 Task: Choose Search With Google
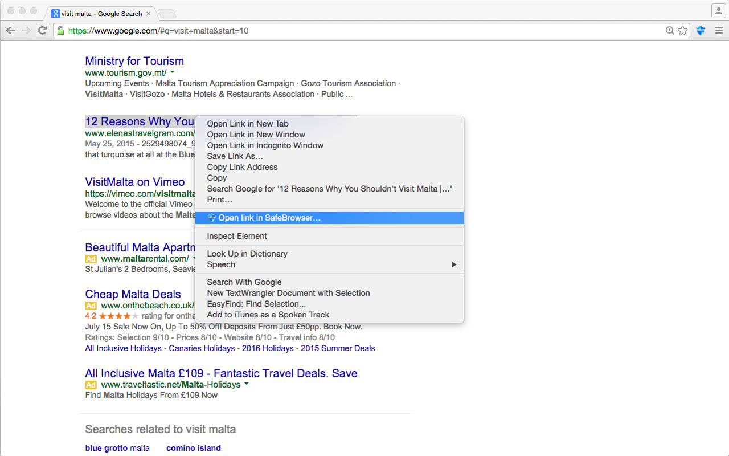pos(329,282)
